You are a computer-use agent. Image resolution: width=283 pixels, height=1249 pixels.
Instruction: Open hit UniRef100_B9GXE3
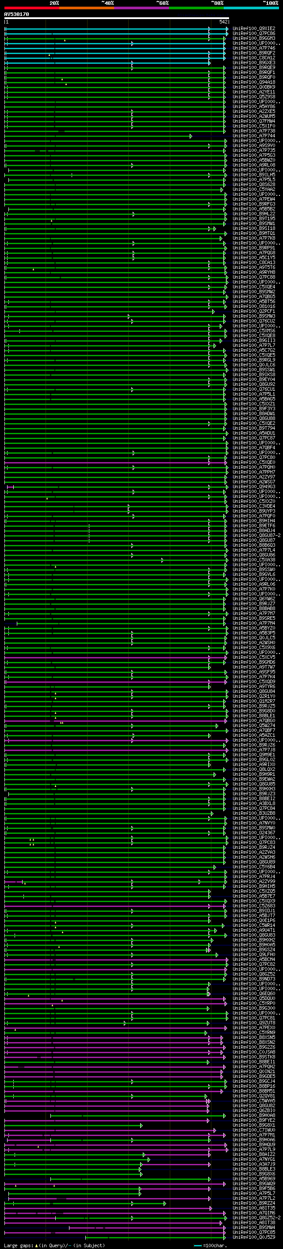coord(254,62)
